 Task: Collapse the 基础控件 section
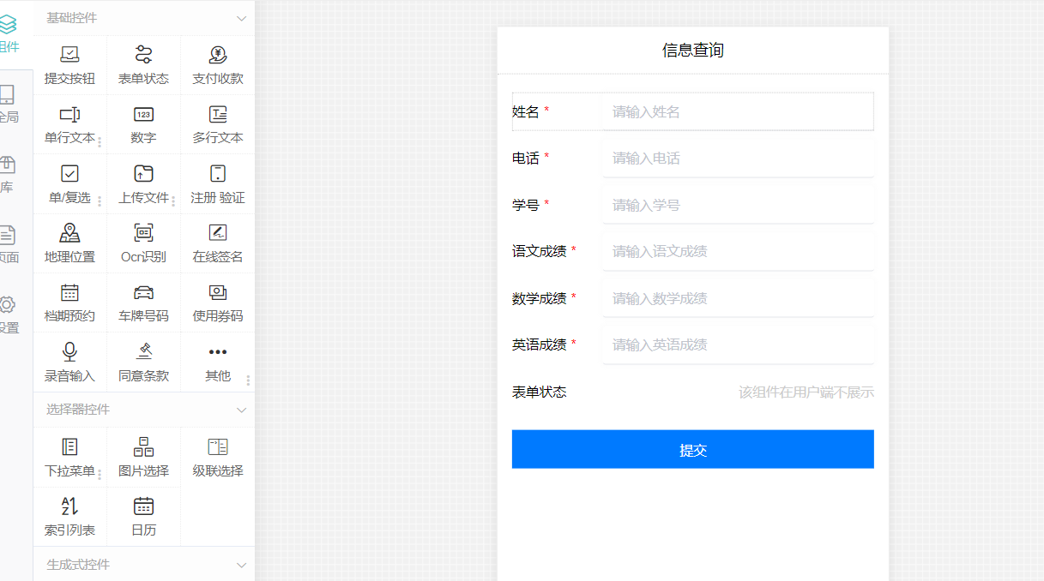click(x=241, y=17)
